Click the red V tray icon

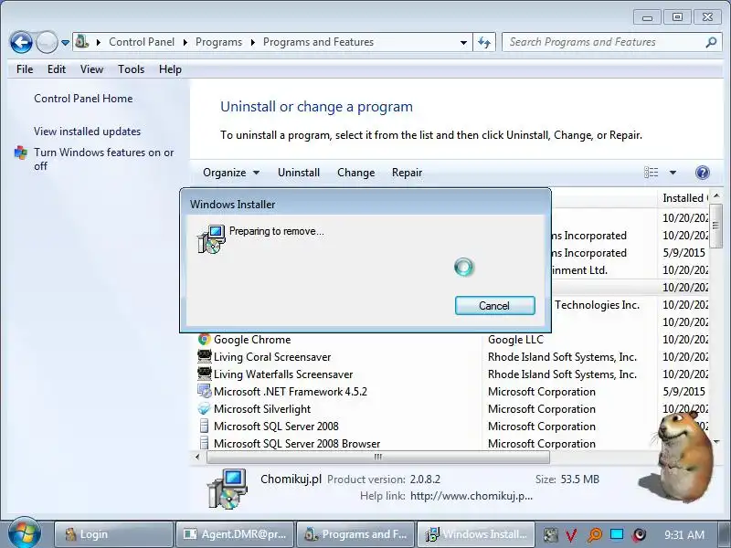[x=571, y=535]
